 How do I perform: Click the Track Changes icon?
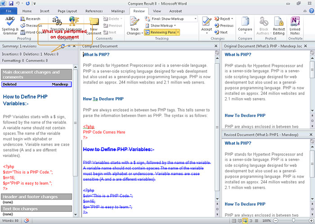click(135, 21)
